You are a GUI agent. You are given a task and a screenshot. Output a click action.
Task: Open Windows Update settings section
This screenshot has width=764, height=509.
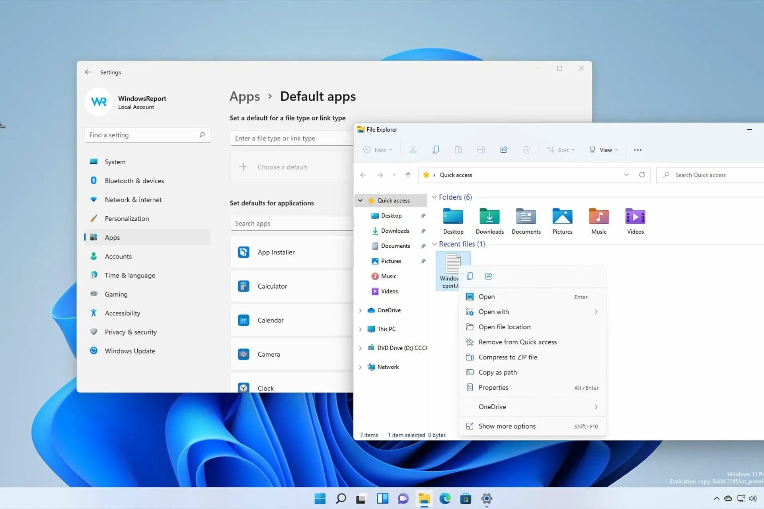point(130,351)
